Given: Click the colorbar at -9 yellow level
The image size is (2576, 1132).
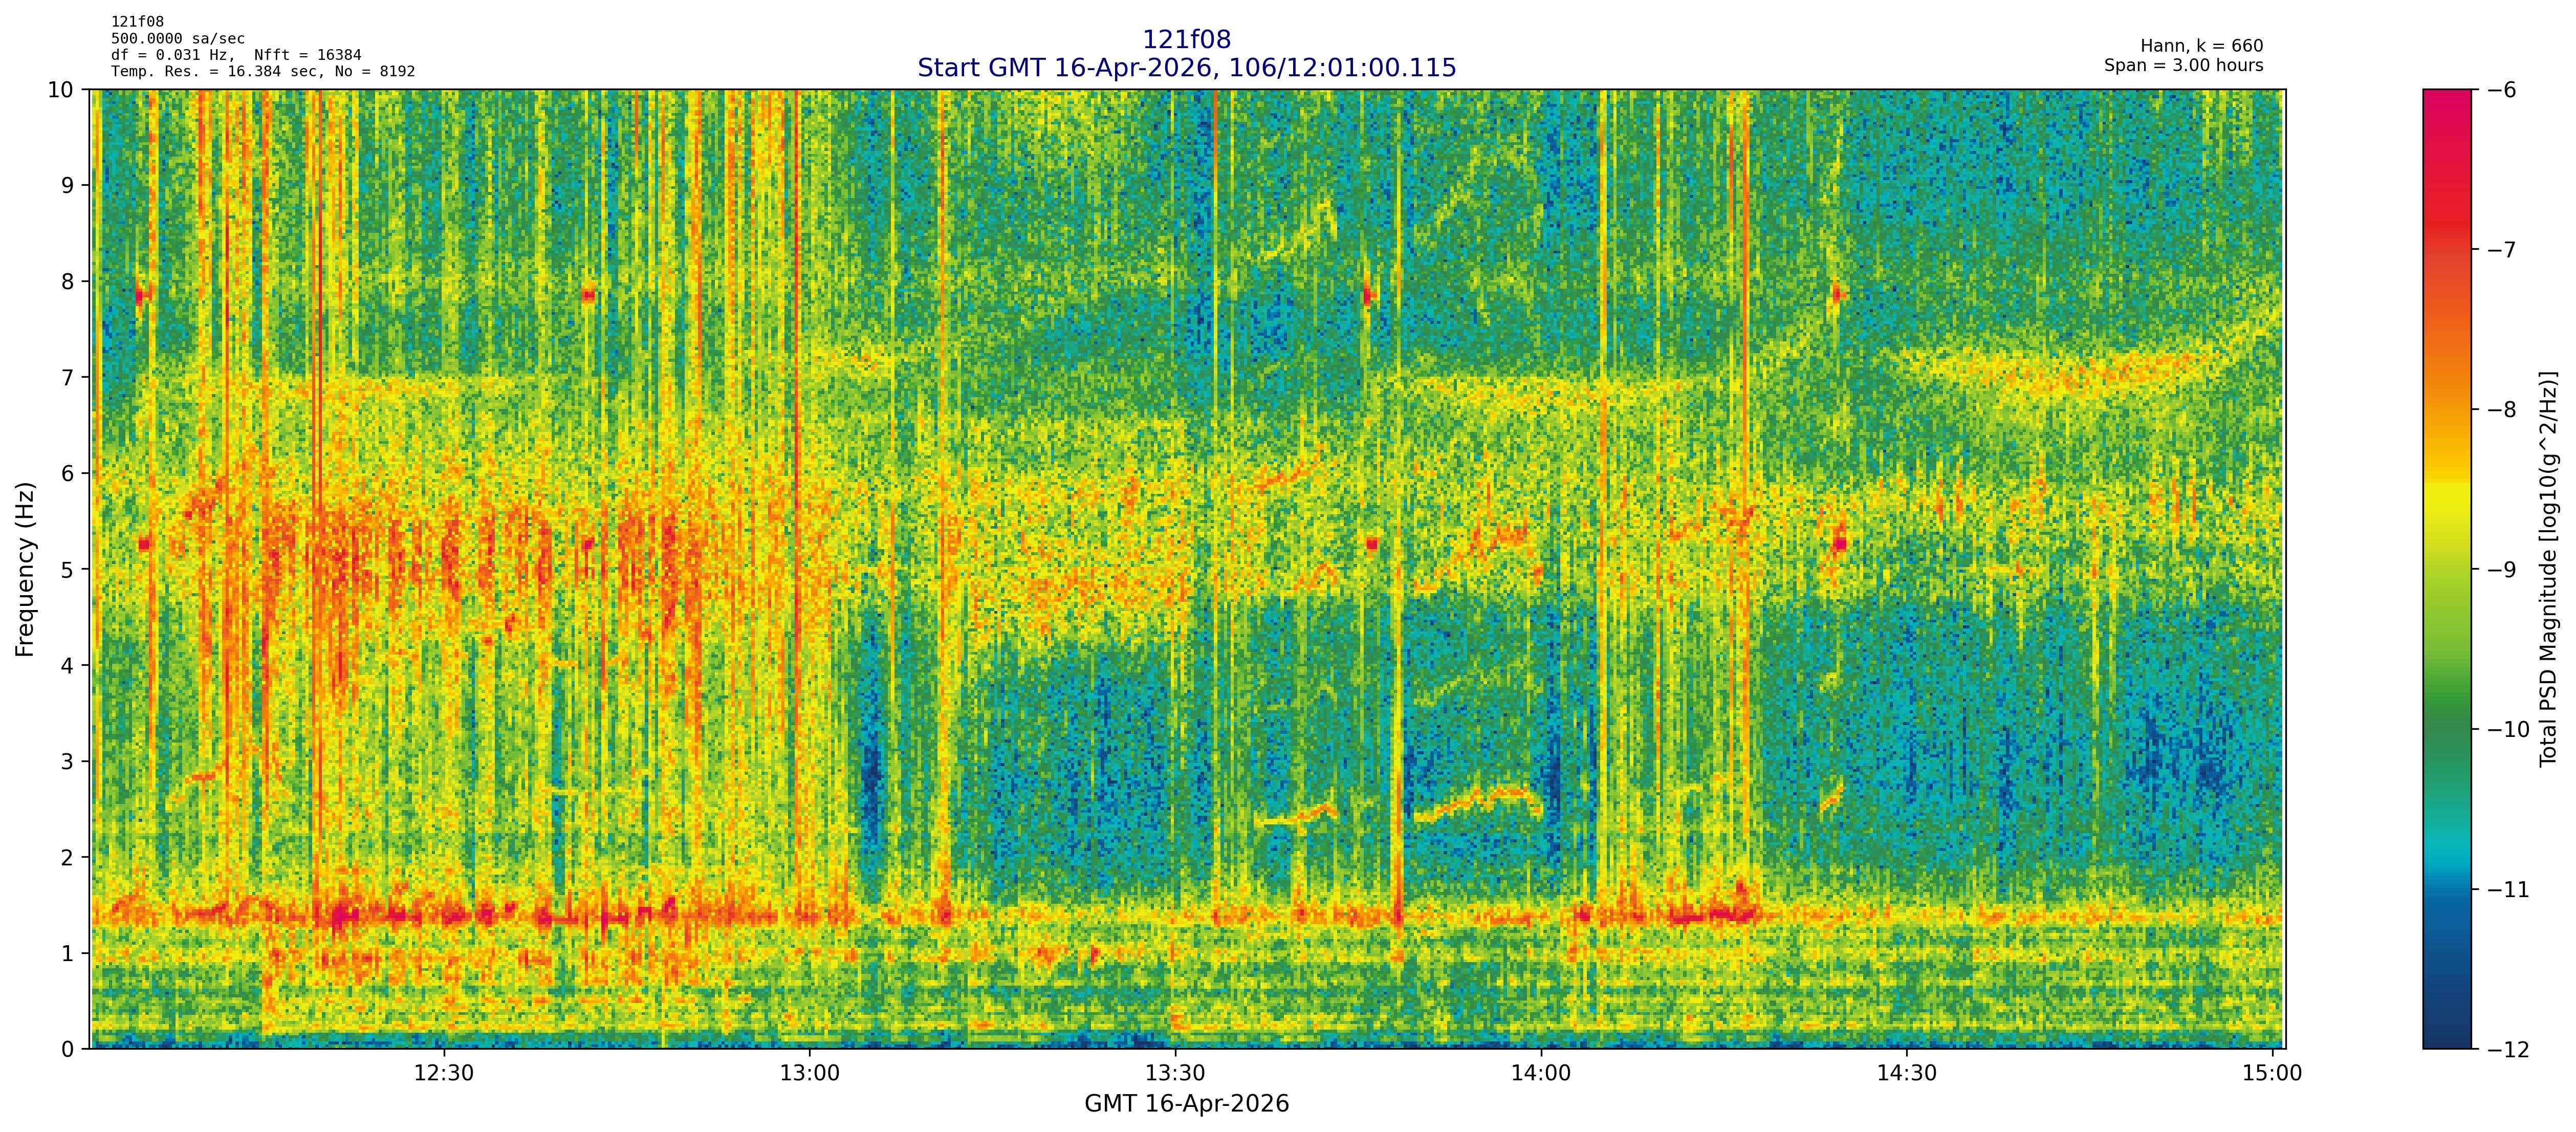Looking at the screenshot, I should pos(2446,569).
